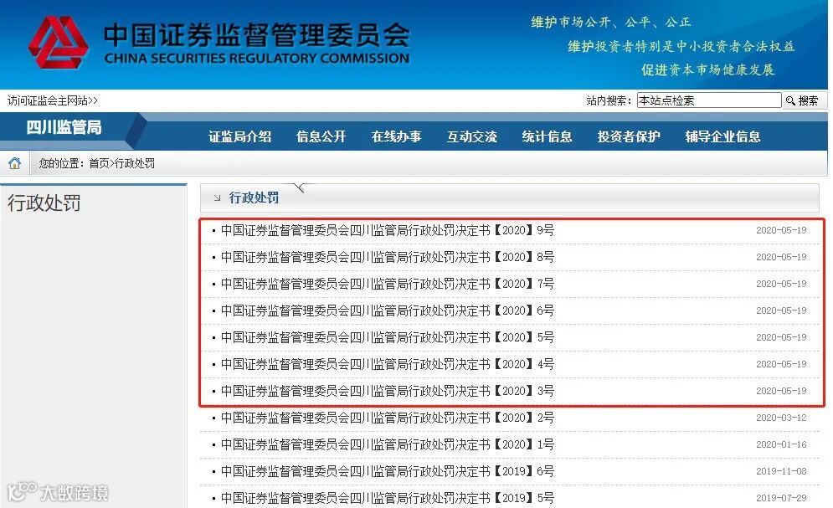The height and width of the screenshot is (508, 833).
Task: Click the date 2019-11-08
Action: 781,471
